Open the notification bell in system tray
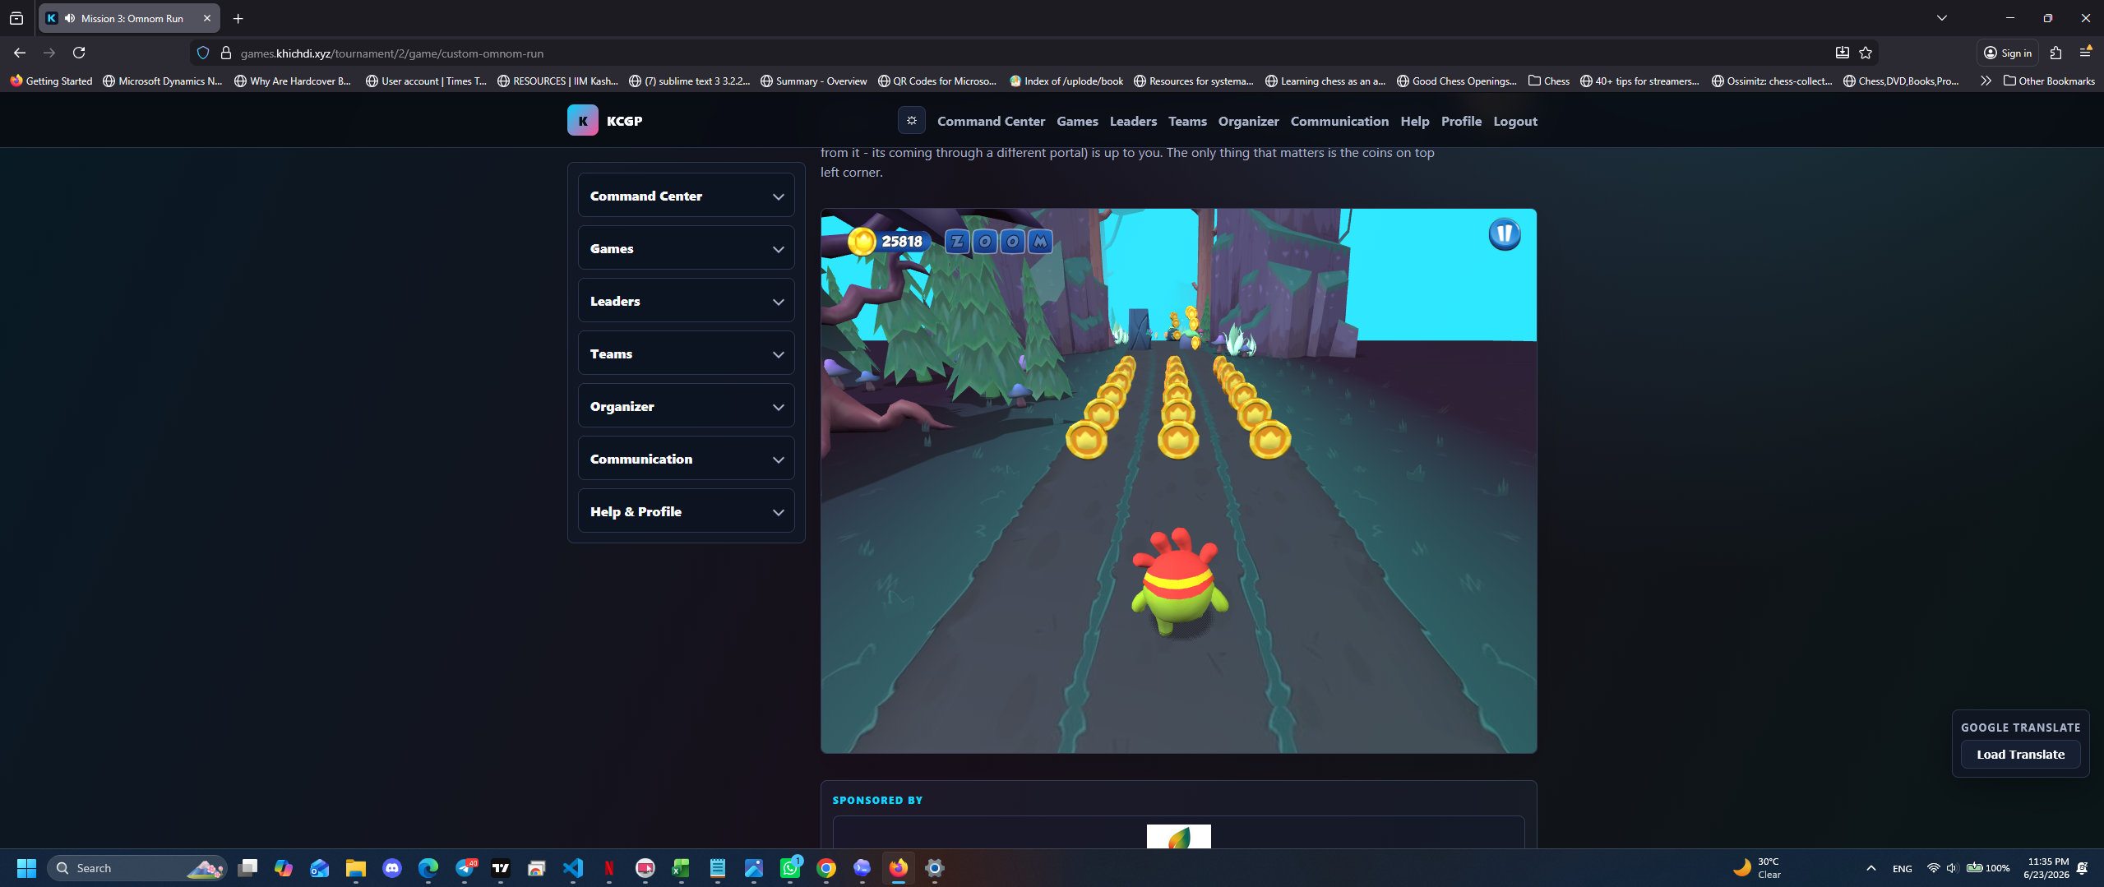The height and width of the screenshot is (887, 2104). [x=2083, y=868]
